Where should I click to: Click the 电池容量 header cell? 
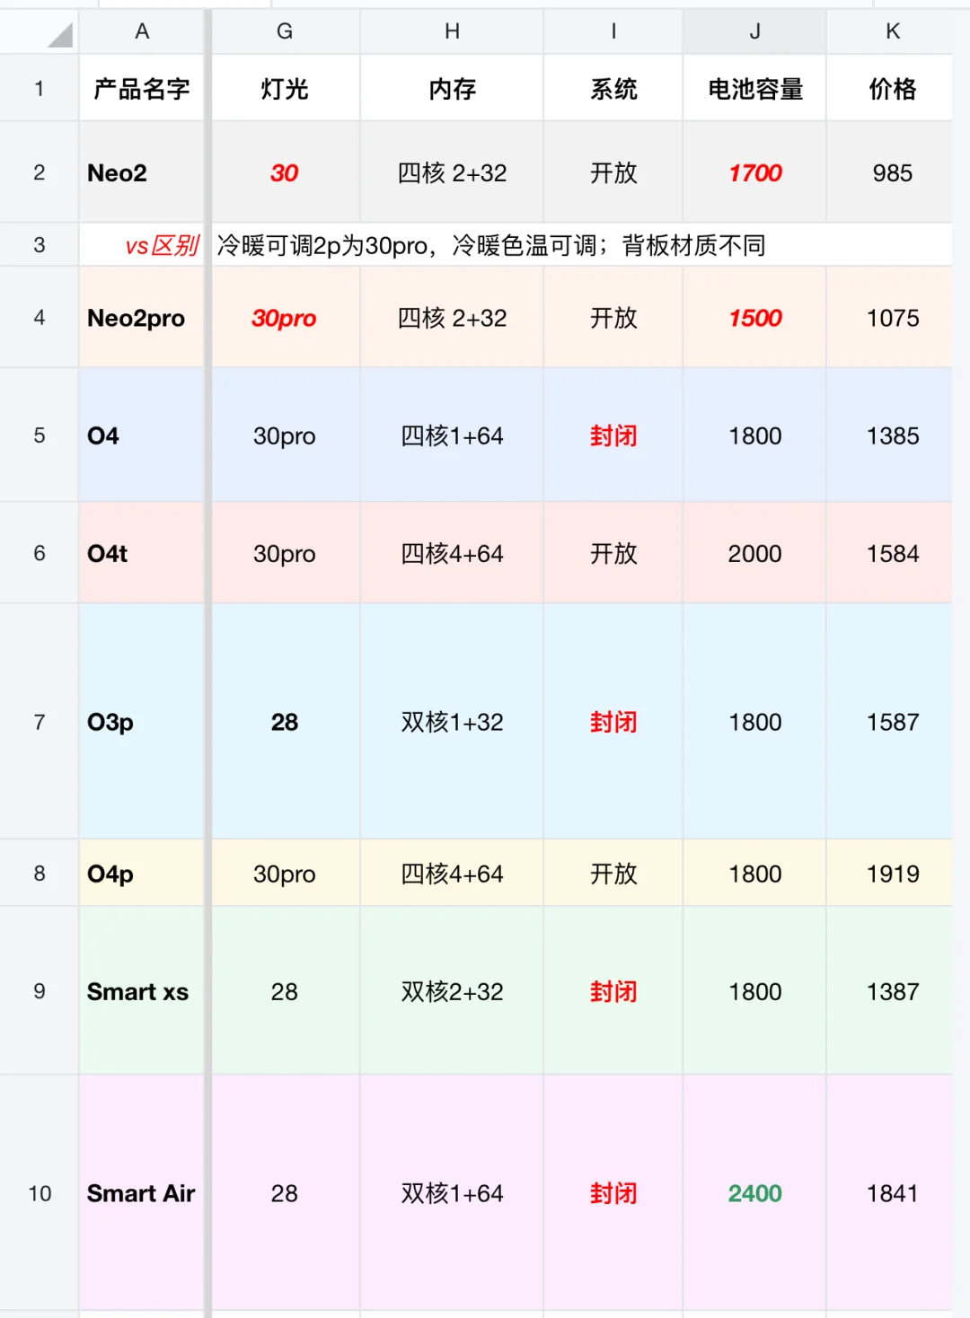tap(754, 88)
